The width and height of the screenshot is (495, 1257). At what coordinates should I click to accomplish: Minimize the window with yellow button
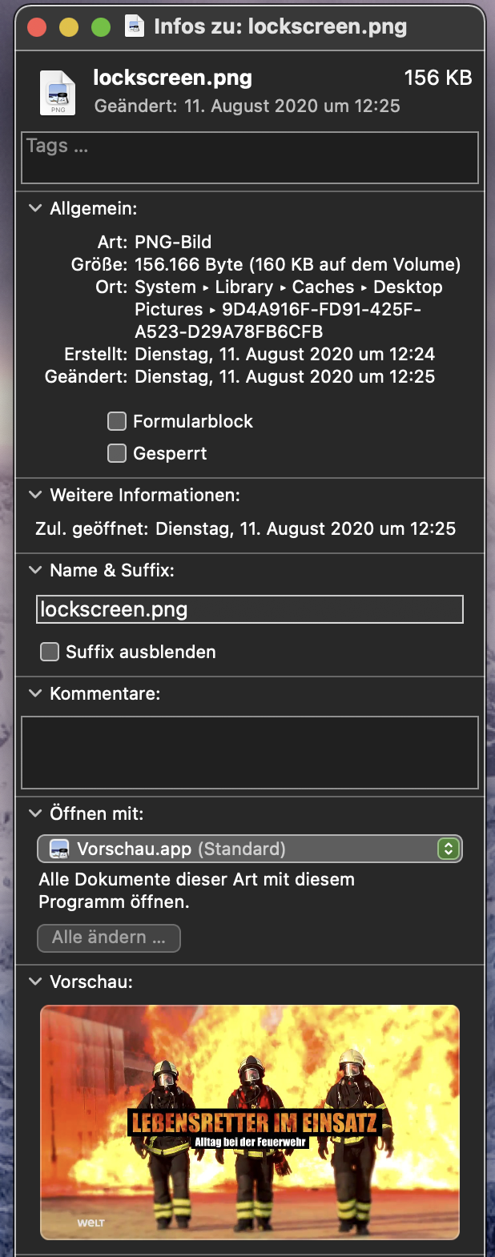(x=69, y=27)
